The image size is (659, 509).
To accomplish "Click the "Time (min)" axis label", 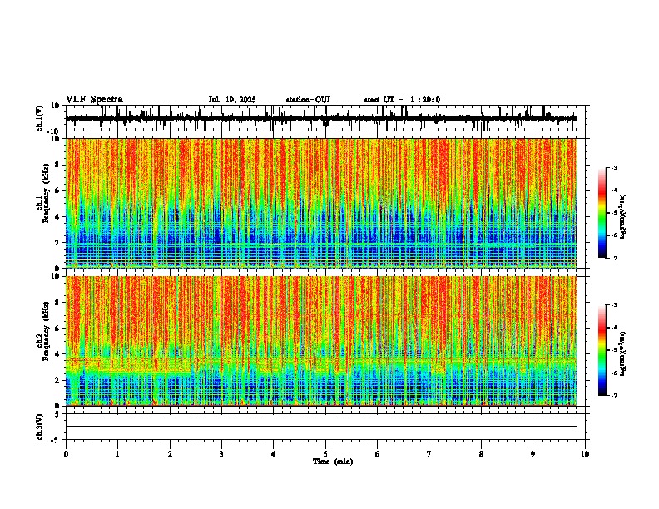I will point(333,462).
